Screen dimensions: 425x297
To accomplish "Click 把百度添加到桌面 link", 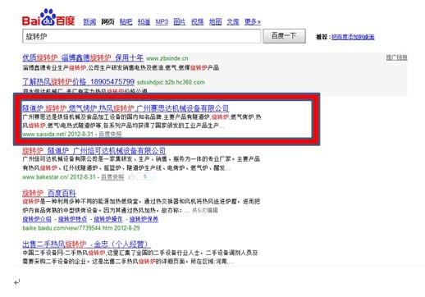I will coord(353,37).
